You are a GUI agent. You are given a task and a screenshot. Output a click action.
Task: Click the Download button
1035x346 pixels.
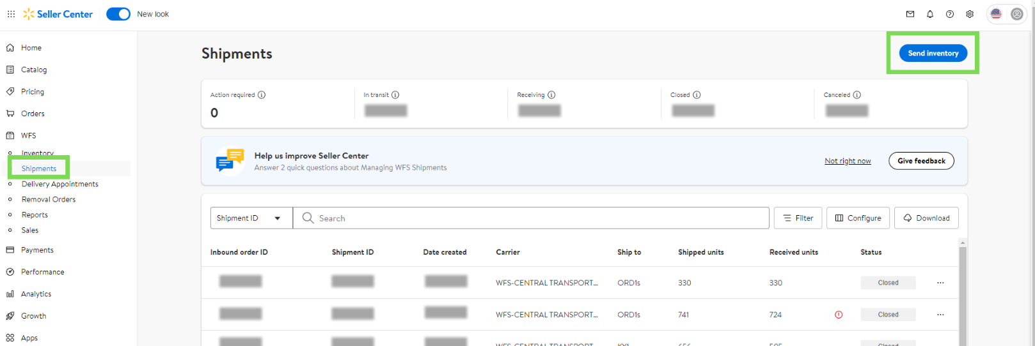click(x=926, y=218)
